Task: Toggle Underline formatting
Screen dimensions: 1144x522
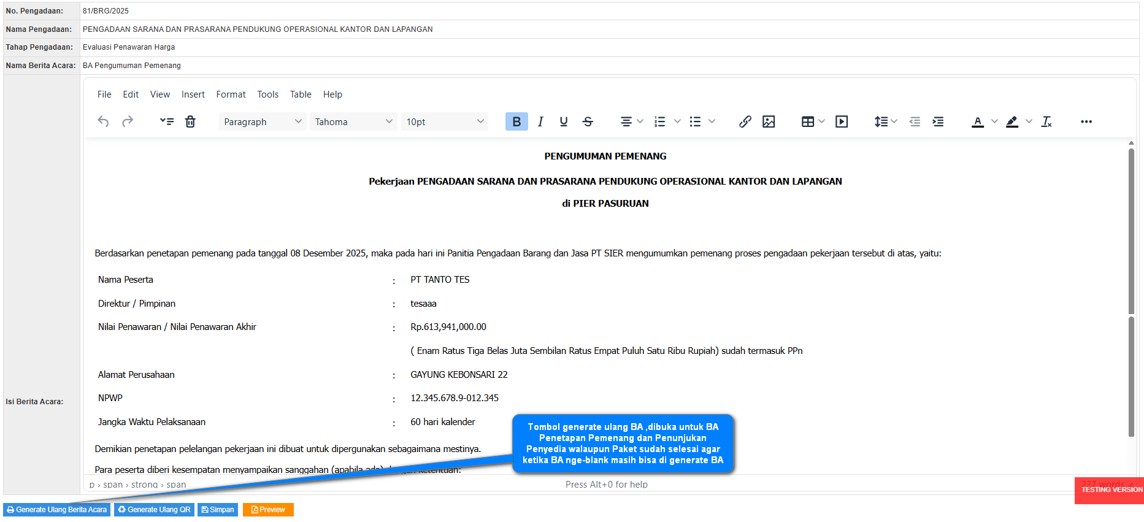Action: pos(564,121)
